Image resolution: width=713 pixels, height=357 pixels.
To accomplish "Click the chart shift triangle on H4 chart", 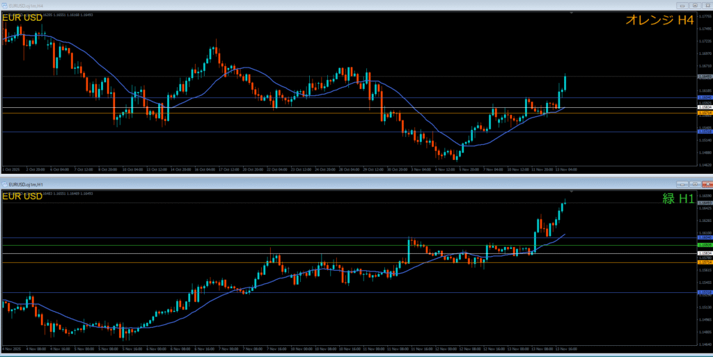I will coord(571,13).
